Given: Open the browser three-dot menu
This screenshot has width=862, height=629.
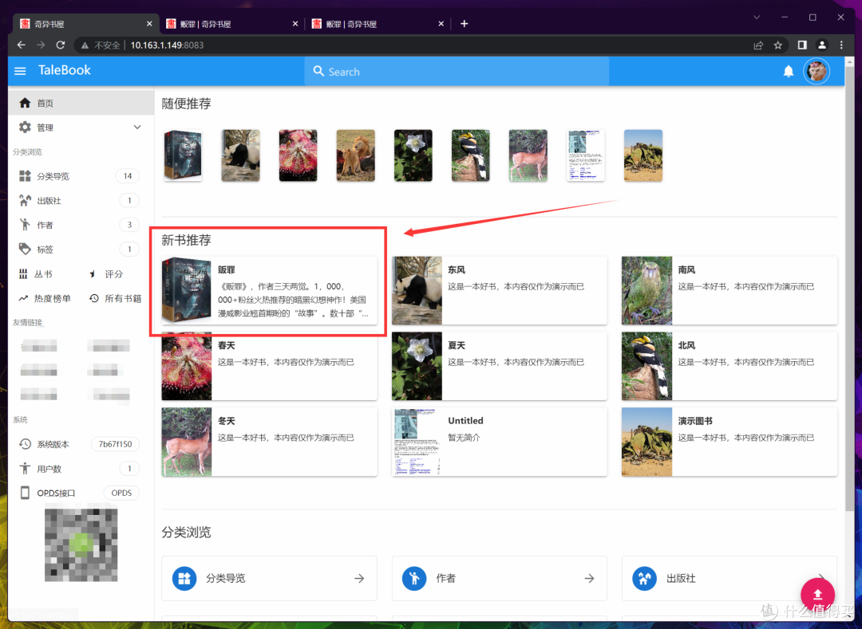Looking at the screenshot, I should (842, 45).
